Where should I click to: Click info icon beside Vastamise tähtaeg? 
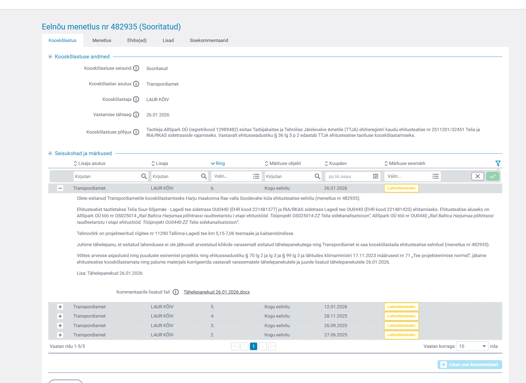tap(136, 115)
